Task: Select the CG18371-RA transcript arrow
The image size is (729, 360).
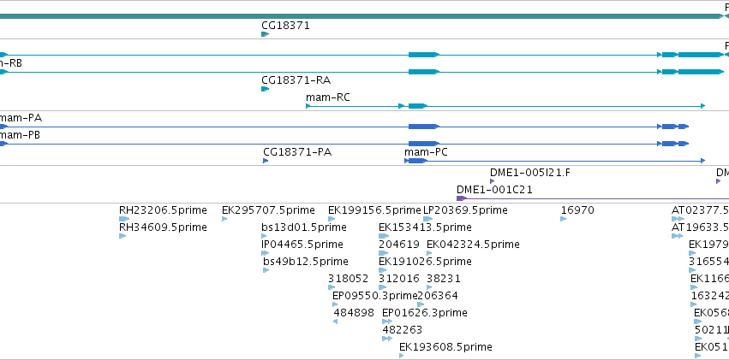Action: pos(265,89)
